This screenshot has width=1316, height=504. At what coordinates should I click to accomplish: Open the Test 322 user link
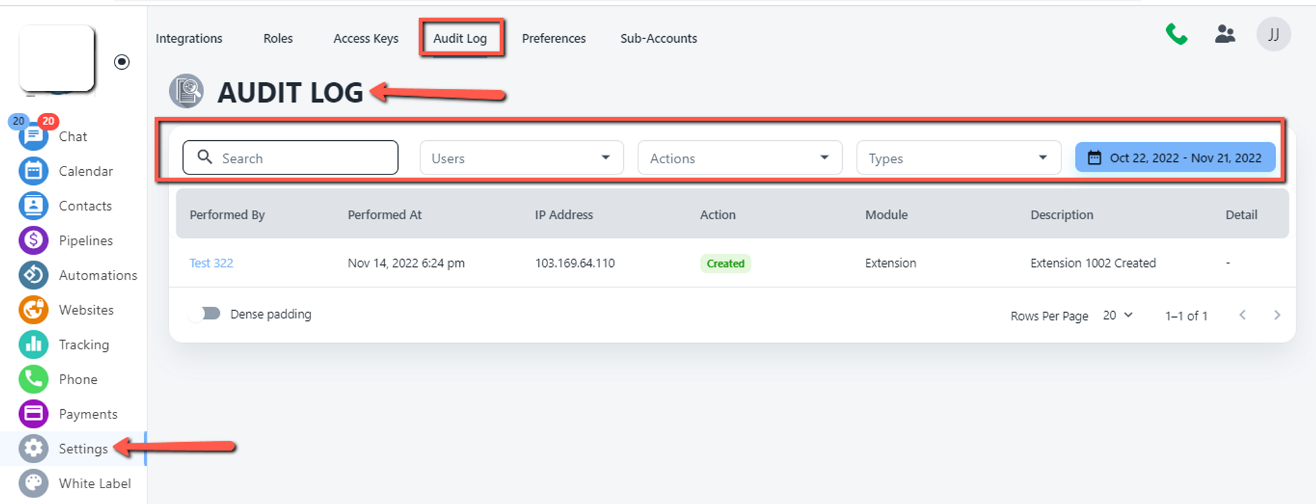click(x=211, y=263)
